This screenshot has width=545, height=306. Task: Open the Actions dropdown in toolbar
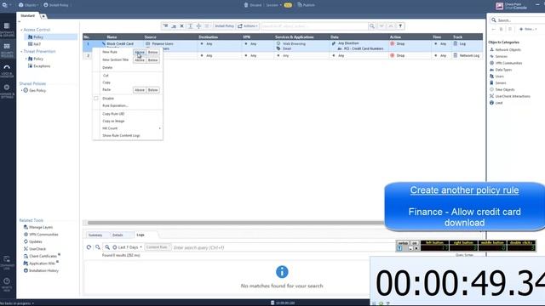pos(248,26)
